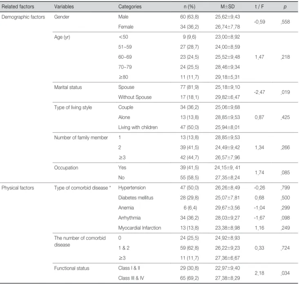This screenshot has width=299, height=284.
Task: Click the 'M±SD' column header
Action: 228,7
